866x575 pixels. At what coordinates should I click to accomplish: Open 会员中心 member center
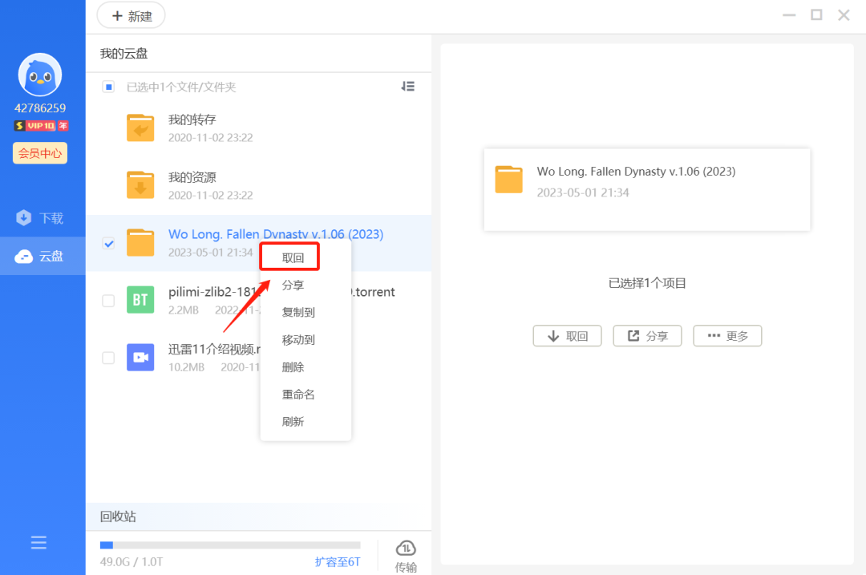(40, 153)
